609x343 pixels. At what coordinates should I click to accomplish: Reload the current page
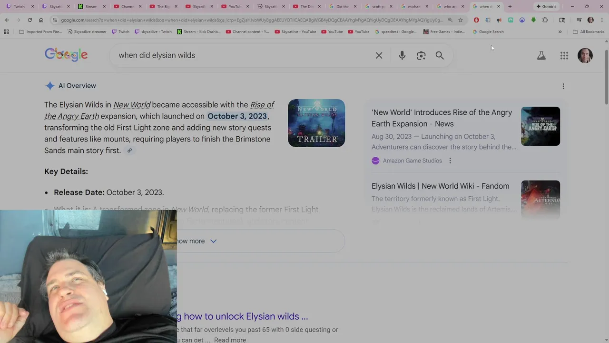pyautogui.click(x=29, y=20)
